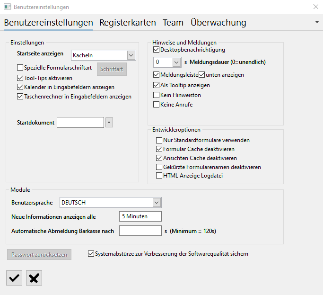Enable Keine Anrufe checkbox
The width and height of the screenshot is (323, 295).
(x=156, y=104)
